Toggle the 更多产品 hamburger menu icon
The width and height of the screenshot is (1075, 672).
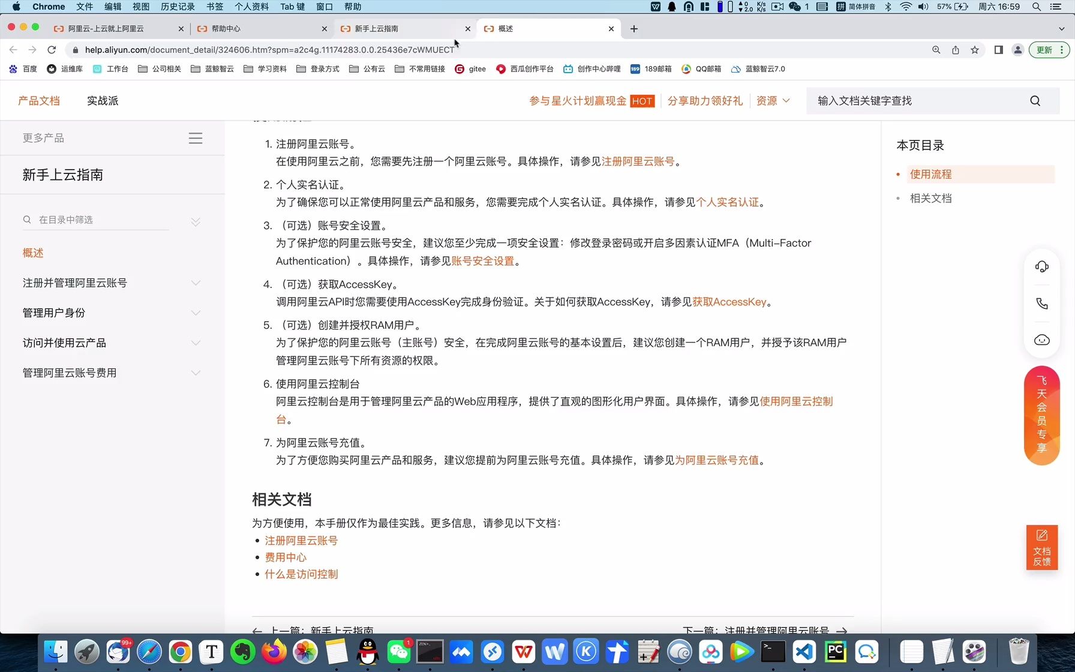click(196, 138)
